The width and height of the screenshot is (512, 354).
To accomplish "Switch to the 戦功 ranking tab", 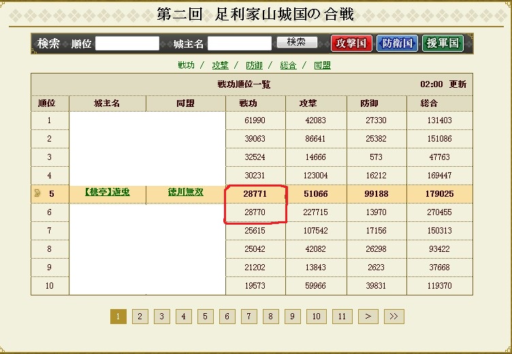I will 186,65.
